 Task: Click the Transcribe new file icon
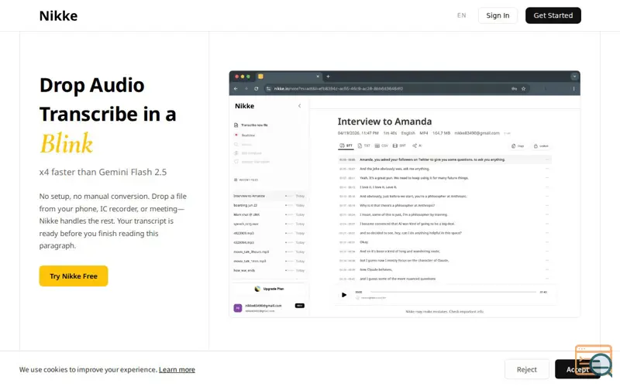[x=236, y=125]
